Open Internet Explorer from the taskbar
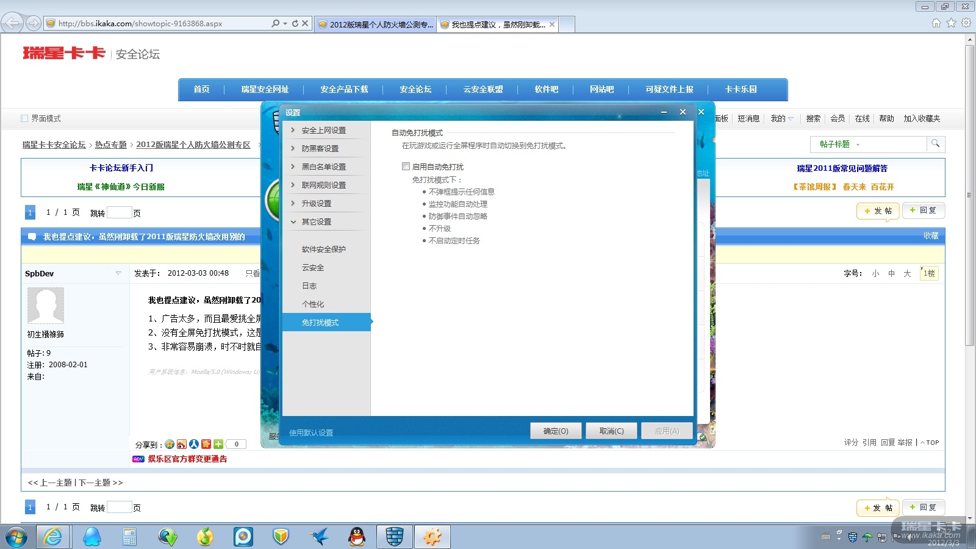 coord(53,537)
